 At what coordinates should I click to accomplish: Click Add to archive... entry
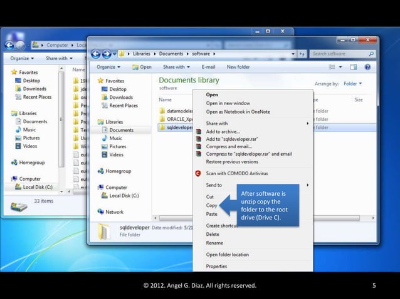(223, 131)
